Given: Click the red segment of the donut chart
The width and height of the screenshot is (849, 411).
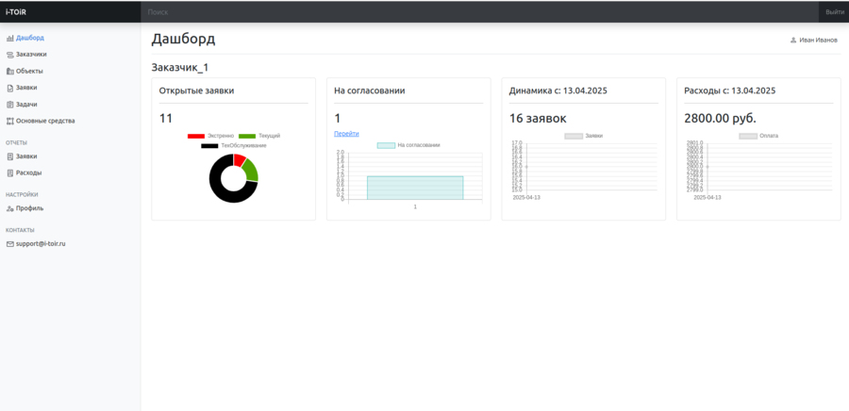Looking at the screenshot, I should pos(240,159).
